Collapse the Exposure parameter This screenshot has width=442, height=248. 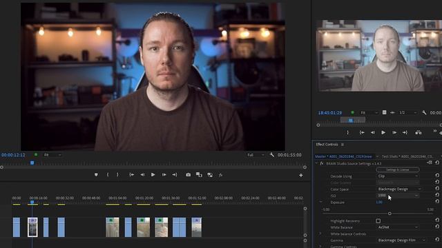[320, 202]
